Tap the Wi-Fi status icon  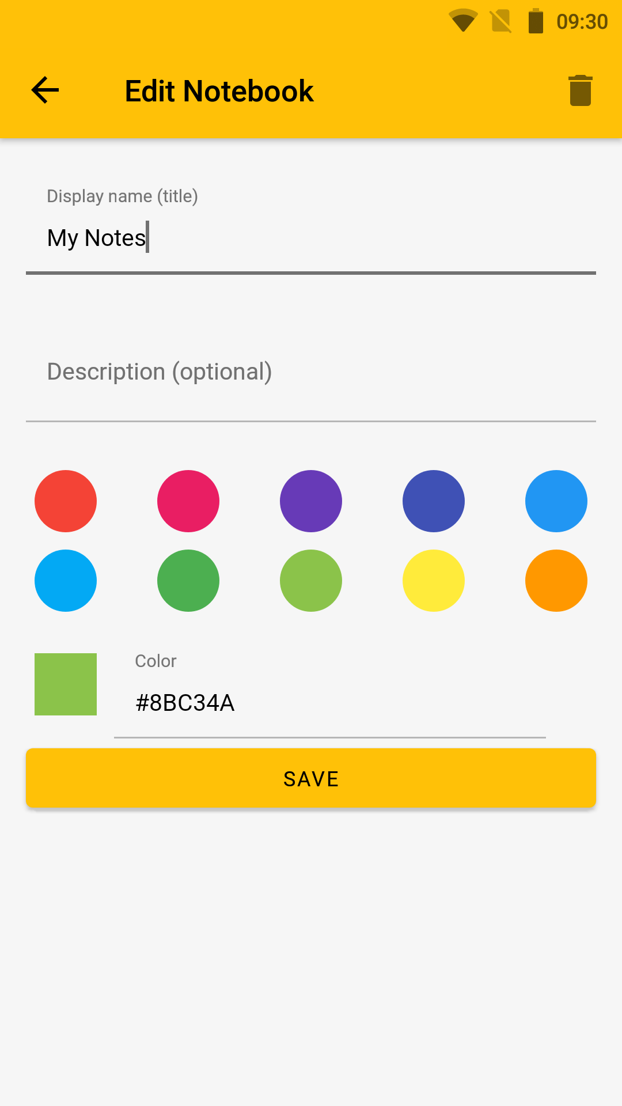[x=463, y=21]
